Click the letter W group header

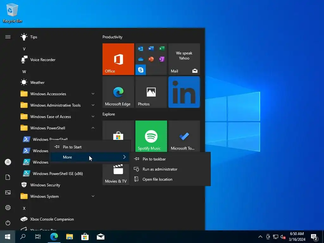tap(24, 72)
